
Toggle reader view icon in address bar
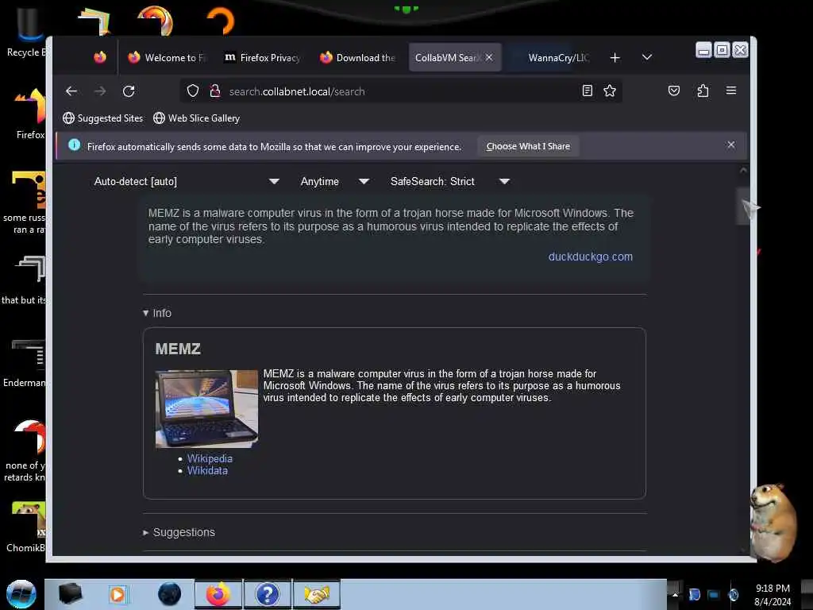(587, 91)
